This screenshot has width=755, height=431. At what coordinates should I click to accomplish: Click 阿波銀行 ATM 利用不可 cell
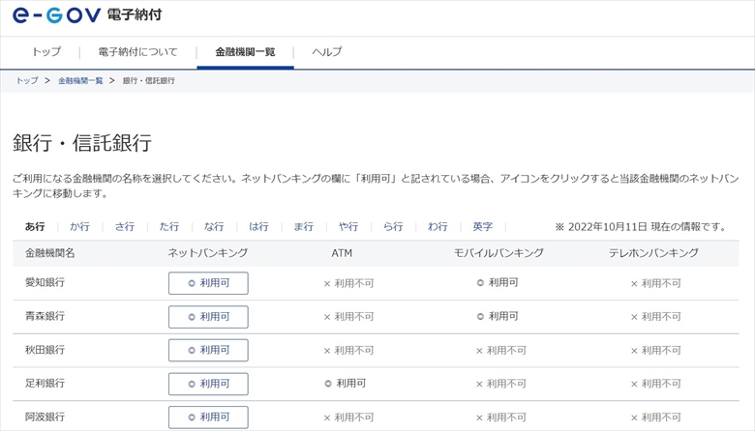348,417
